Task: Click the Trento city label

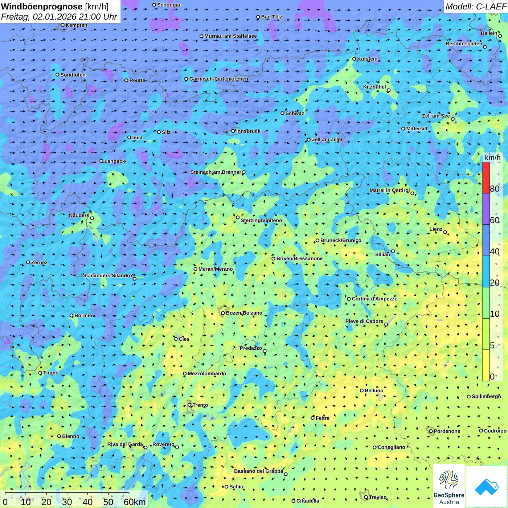Action: 200,405
